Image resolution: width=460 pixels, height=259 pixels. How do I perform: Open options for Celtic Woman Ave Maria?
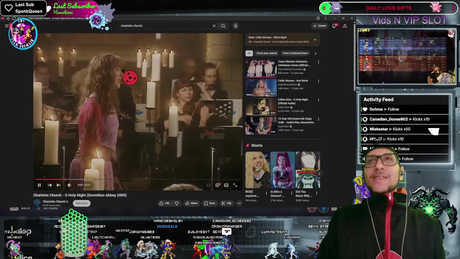coord(318,81)
